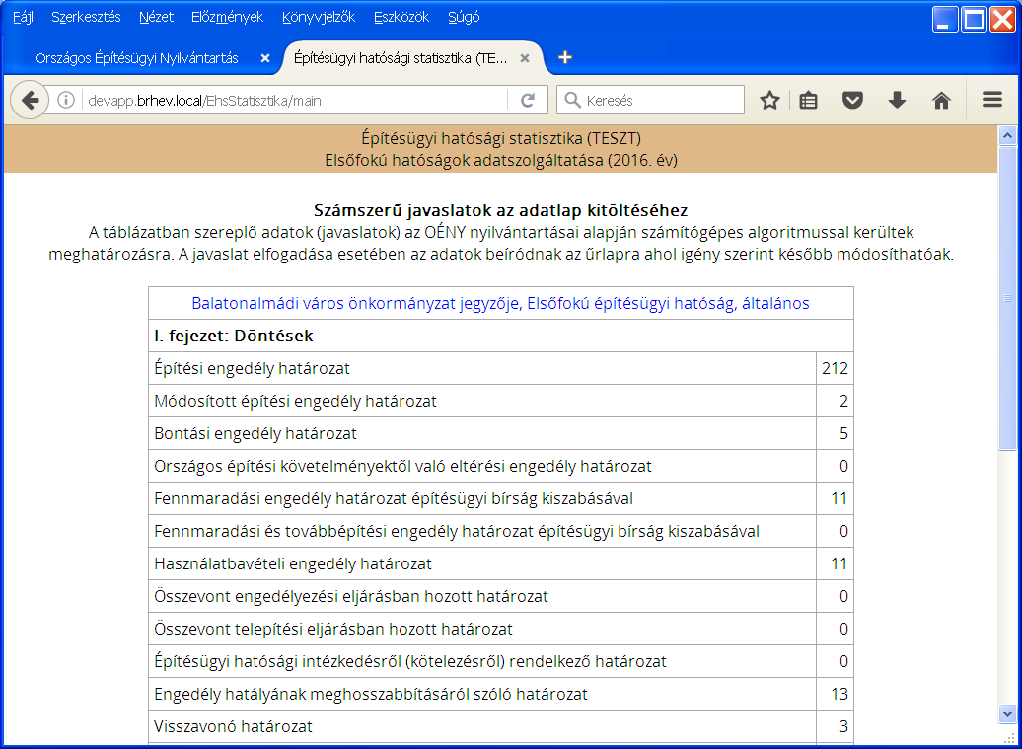This screenshot has width=1022, height=749.
Task: Click the address bar URL field
Action: [x=293, y=101]
